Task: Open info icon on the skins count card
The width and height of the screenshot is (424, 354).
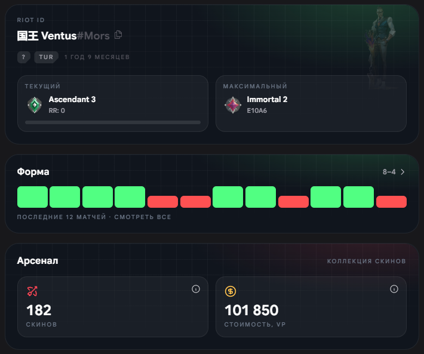Action: tap(196, 289)
